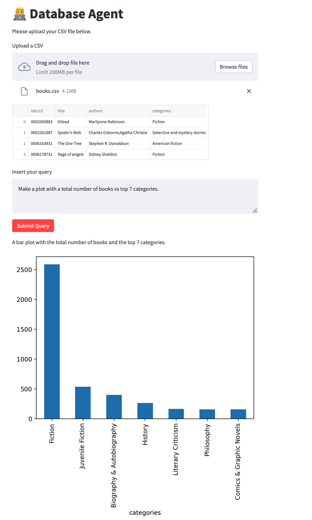Click the Fiction bar in the chart

52,342
